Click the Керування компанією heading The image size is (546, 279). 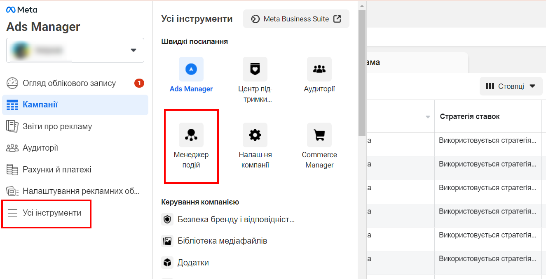[x=200, y=202]
